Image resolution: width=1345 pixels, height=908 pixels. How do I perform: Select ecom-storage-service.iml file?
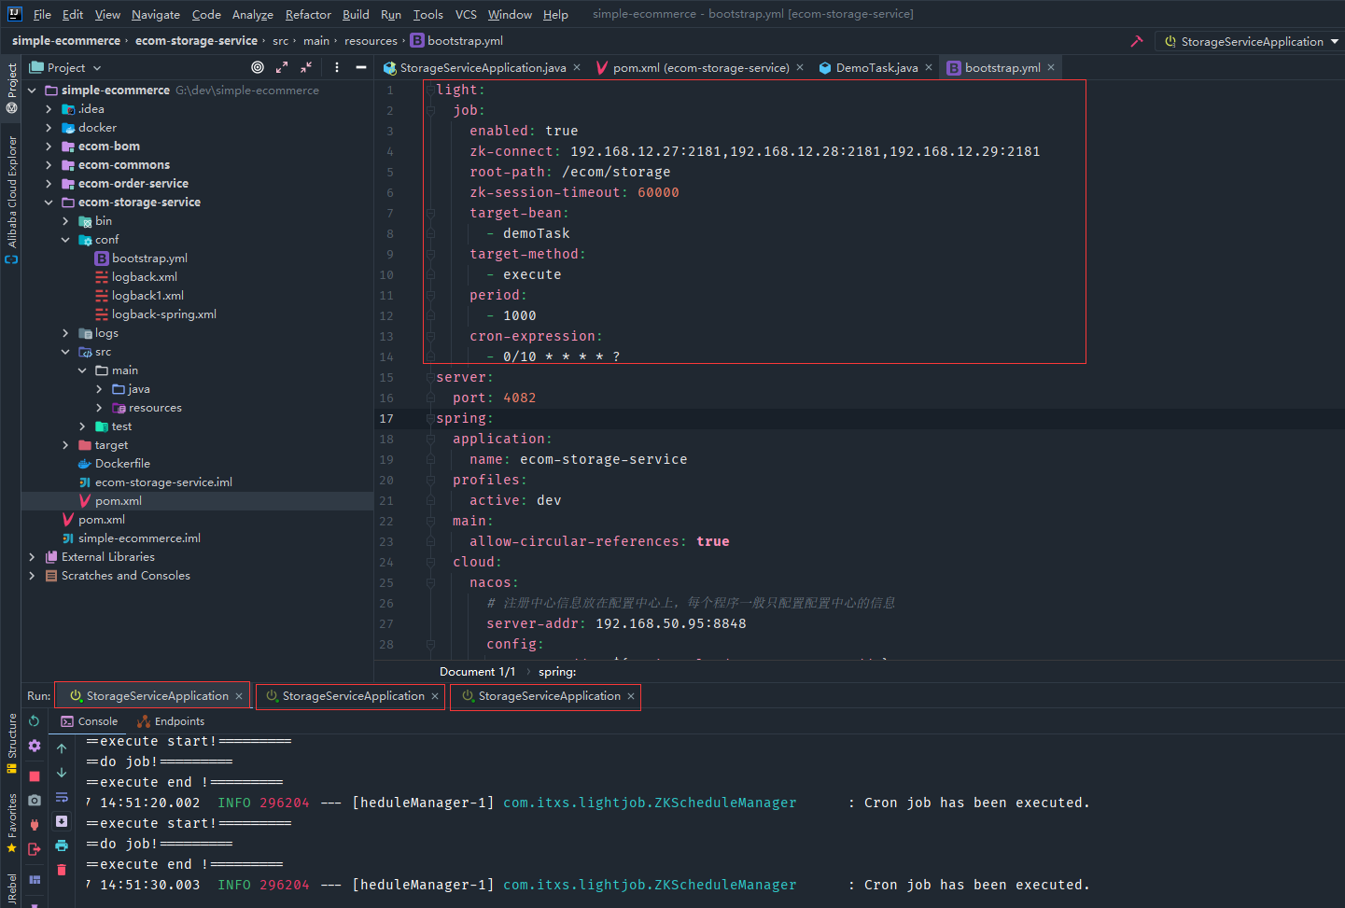pyautogui.click(x=162, y=482)
